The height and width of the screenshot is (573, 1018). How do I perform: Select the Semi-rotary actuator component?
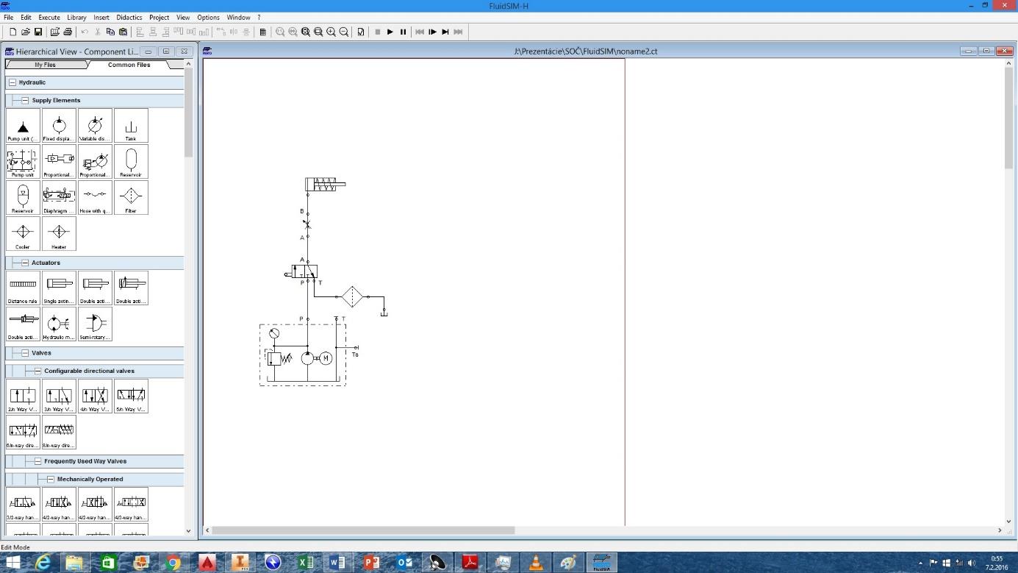(95, 324)
